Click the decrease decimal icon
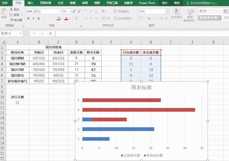Image resolution: width=229 pixels, height=161 pixels. pos(166,18)
